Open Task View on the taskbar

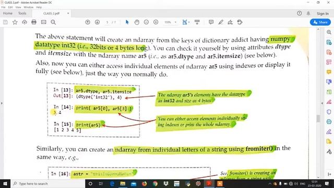[101, 183]
